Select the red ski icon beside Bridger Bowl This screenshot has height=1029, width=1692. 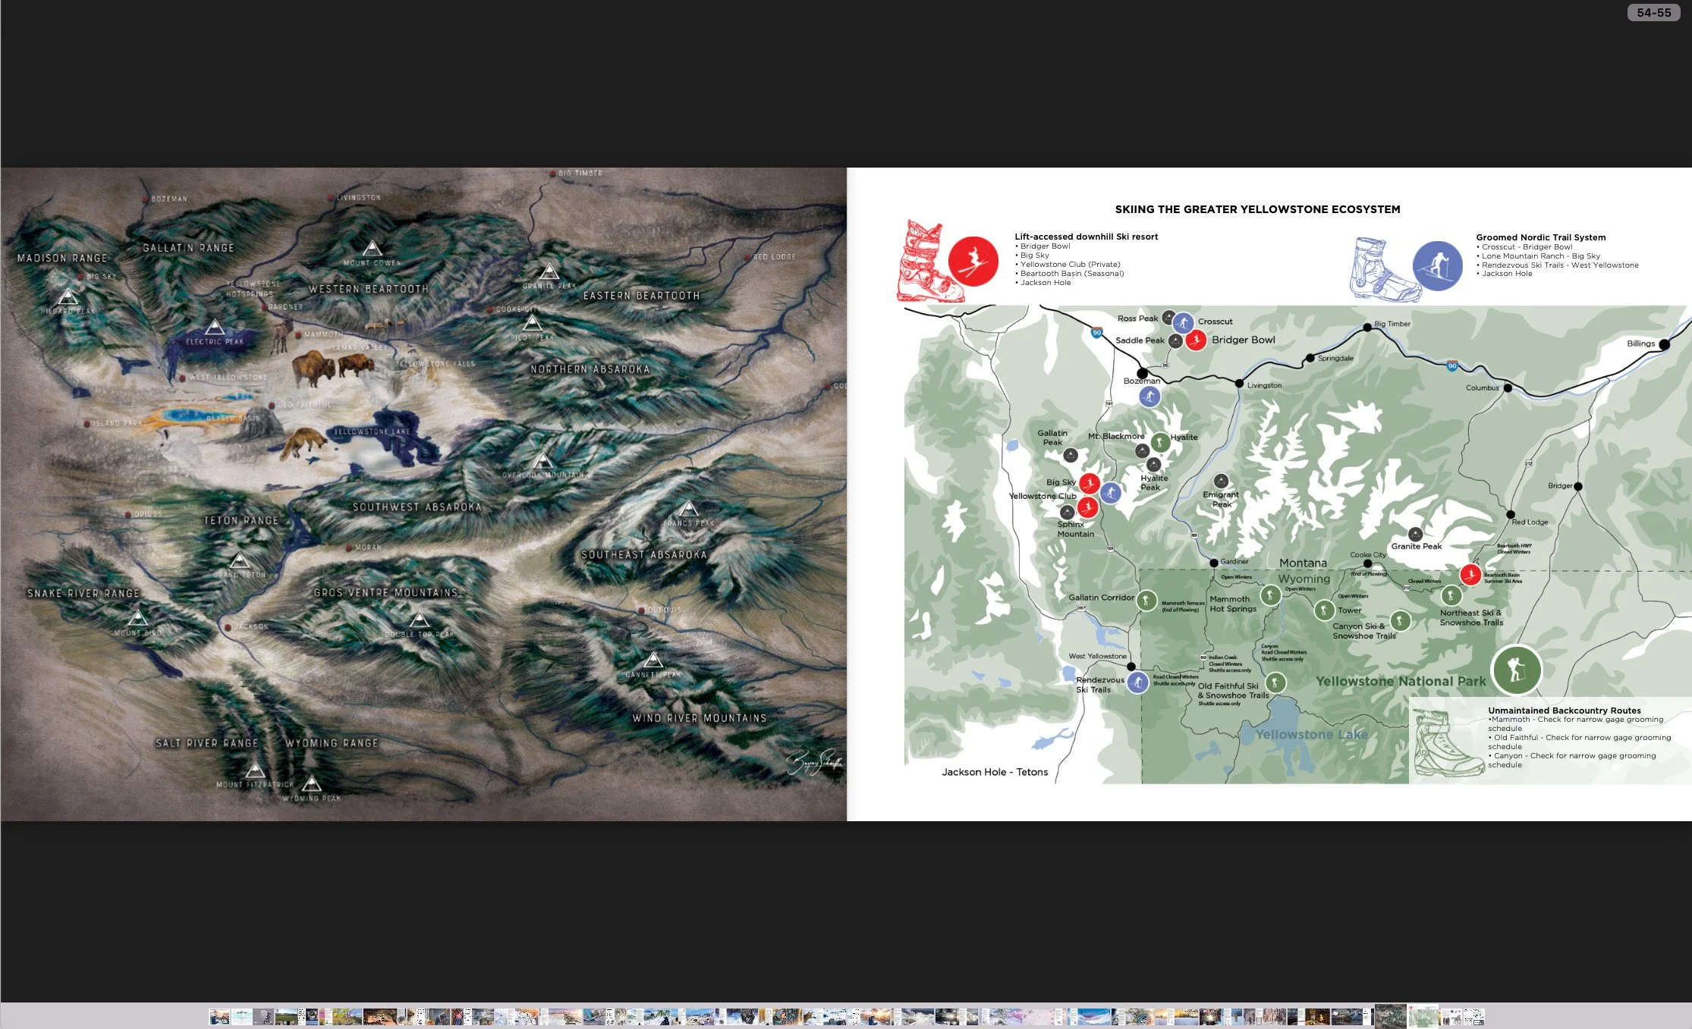1196,340
